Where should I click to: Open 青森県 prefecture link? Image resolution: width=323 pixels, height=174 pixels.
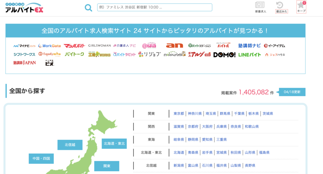[193, 153]
